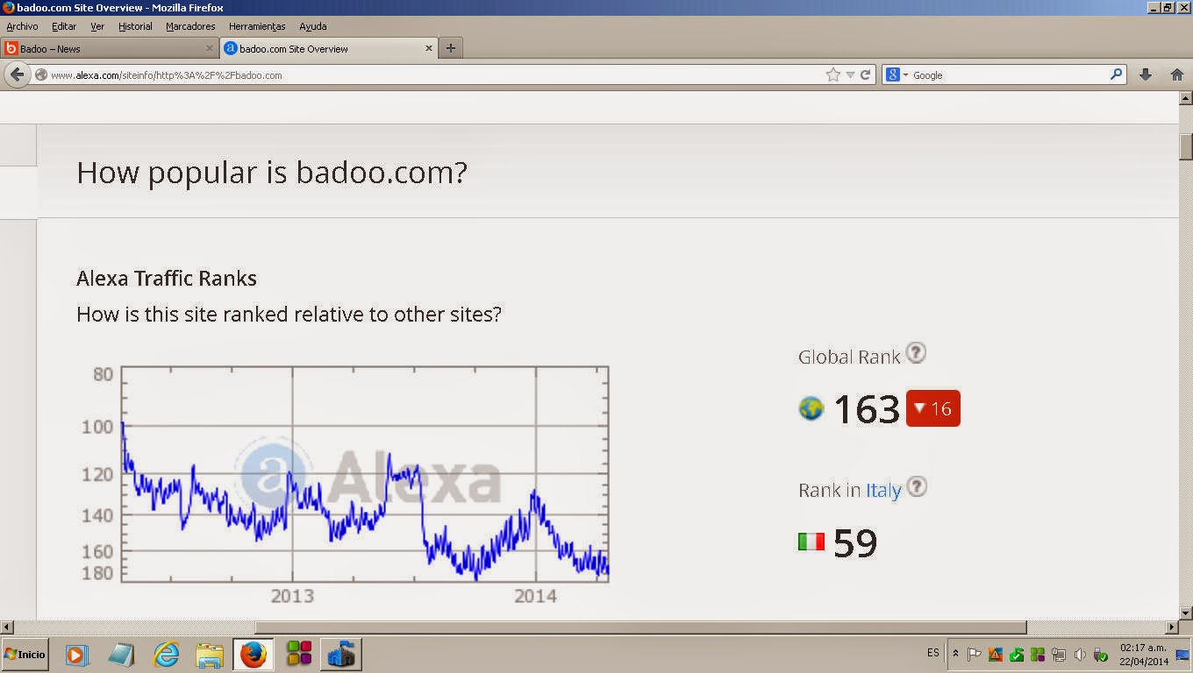Open the downloads arrow icon
This screenshot has height=673, width=1193.
click(1145, 74)
